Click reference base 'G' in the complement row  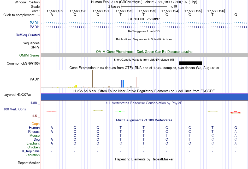tap(236, 15)
